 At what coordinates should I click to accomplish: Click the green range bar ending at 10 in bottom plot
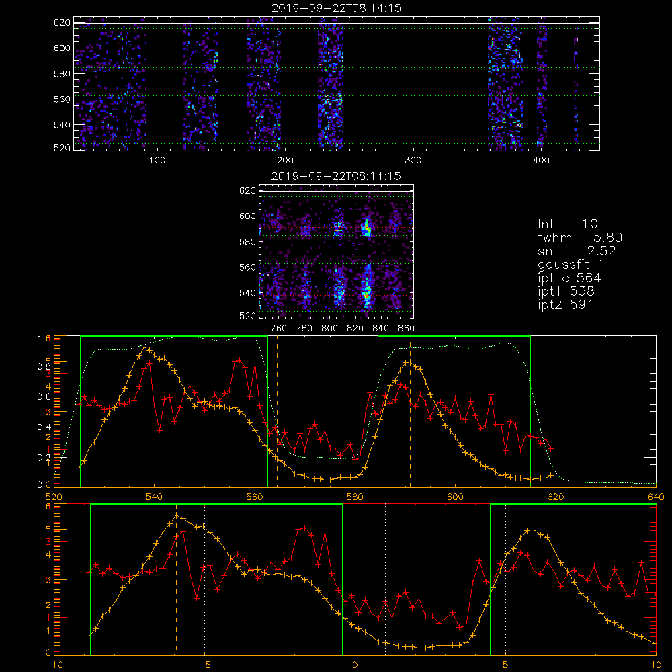[573, 504]
